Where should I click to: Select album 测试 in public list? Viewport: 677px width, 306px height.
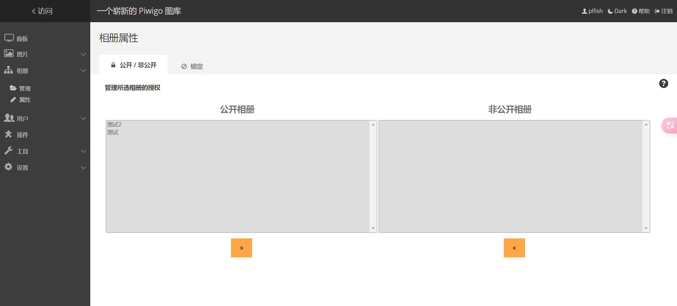pyautogui.click(x=238, y=132)
